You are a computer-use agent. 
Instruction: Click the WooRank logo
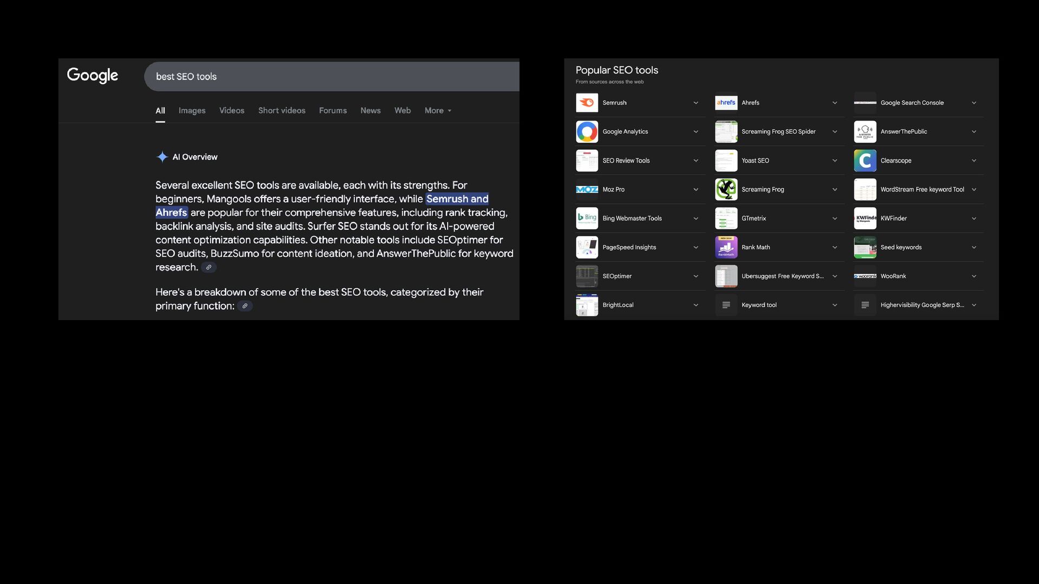(x=865, y=276)
